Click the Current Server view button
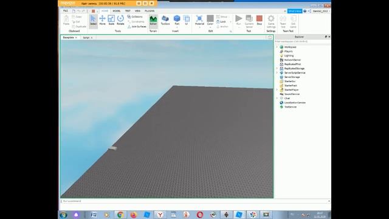Viewport: 389px width, 219px height. [x=249, y=21]
